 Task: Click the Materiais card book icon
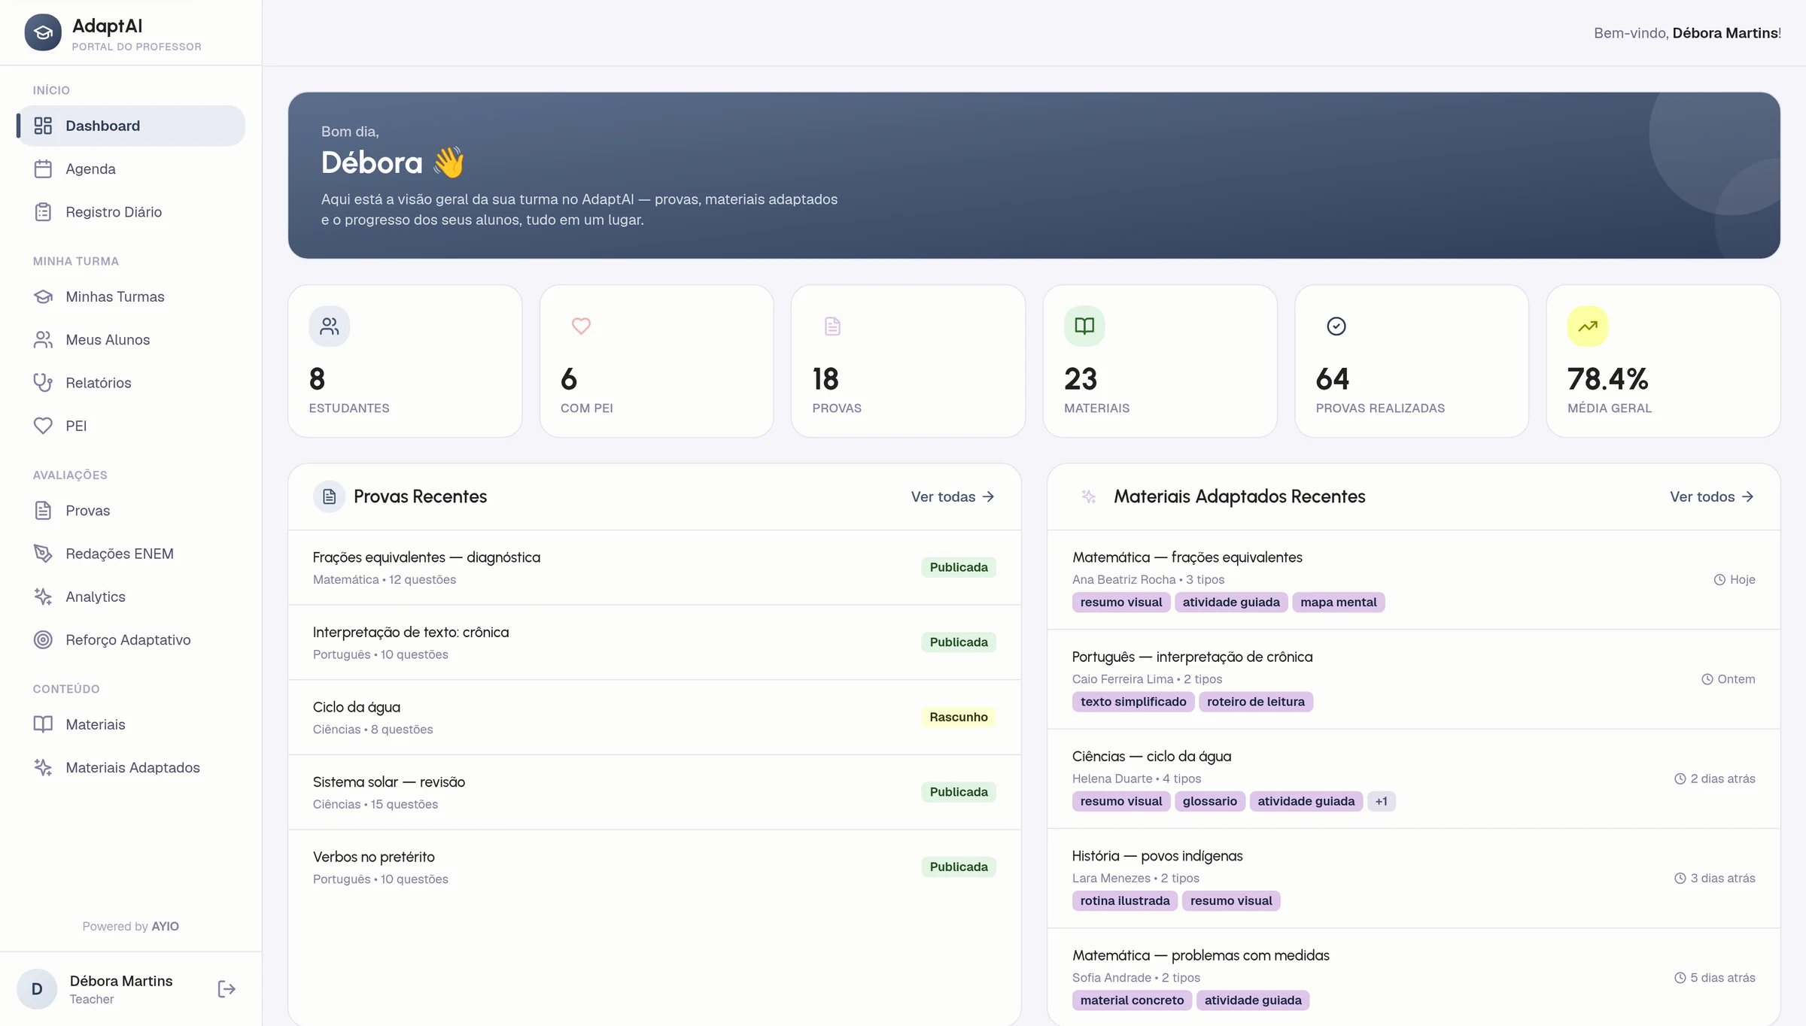[1084, 326]
